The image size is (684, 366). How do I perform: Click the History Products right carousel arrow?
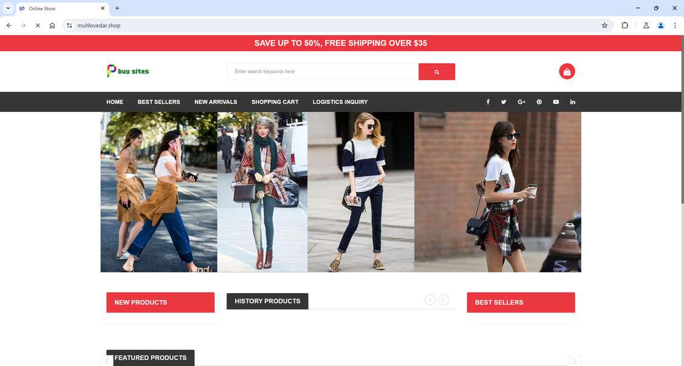[x=443, y=300]
